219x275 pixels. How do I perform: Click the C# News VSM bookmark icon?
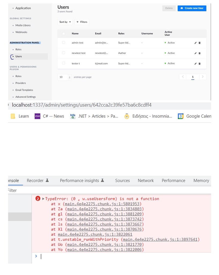click(x=37, y=116)
